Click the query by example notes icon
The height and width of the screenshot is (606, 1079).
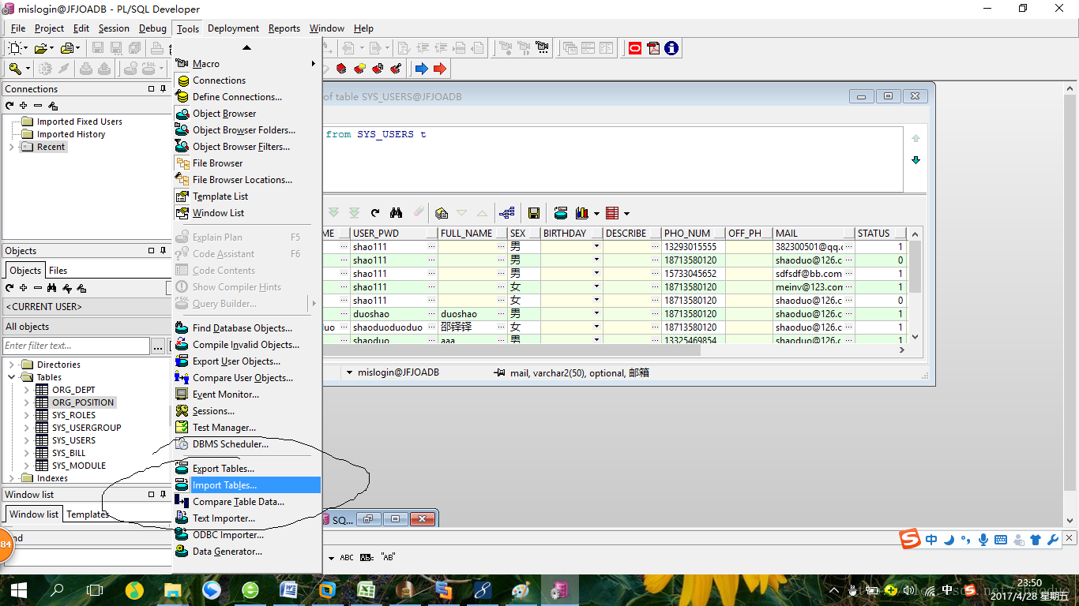(442, 213)
